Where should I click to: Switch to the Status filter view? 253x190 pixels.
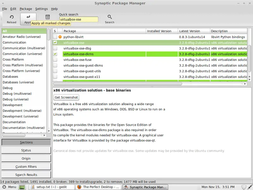click(26, 150)
